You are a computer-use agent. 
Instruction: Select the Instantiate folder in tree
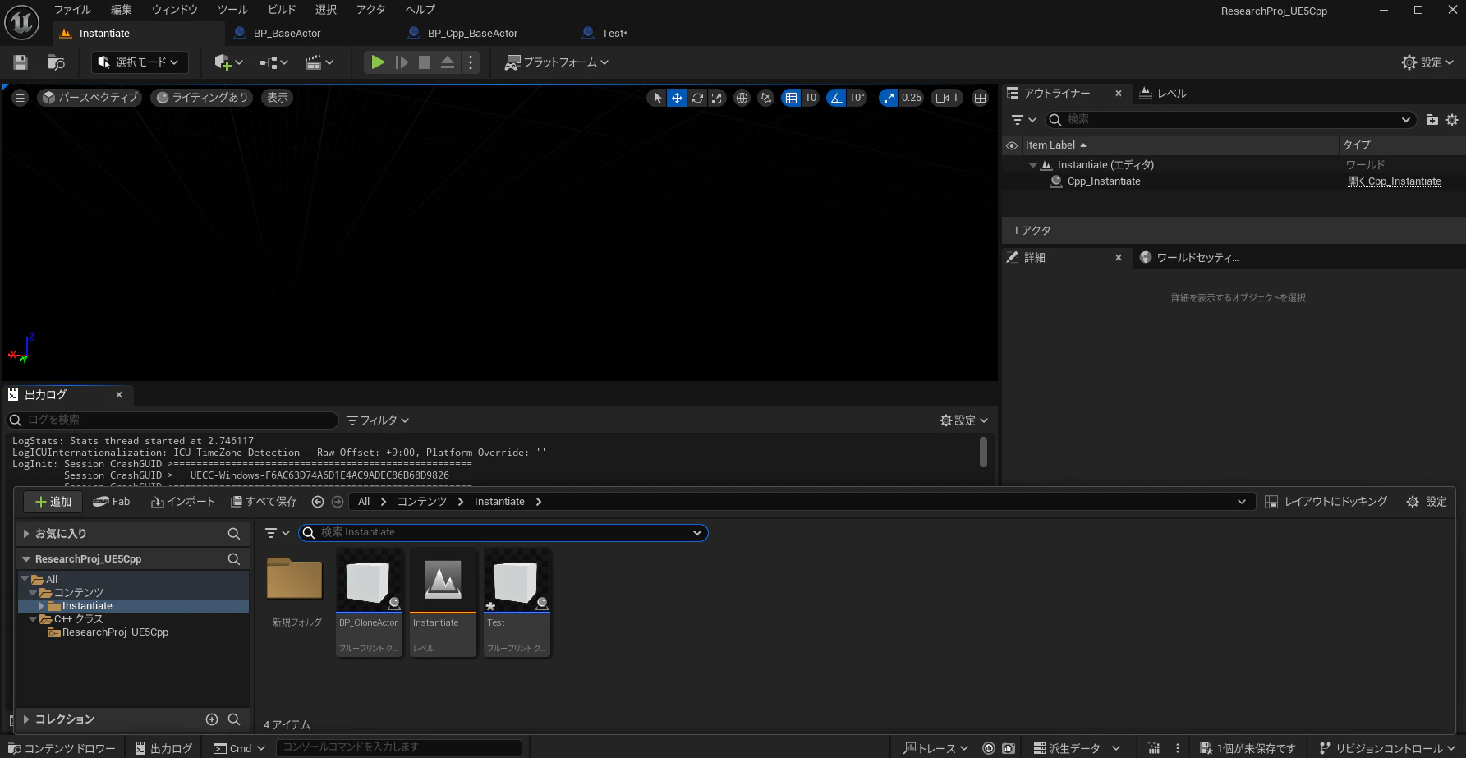tap(87, 606)
